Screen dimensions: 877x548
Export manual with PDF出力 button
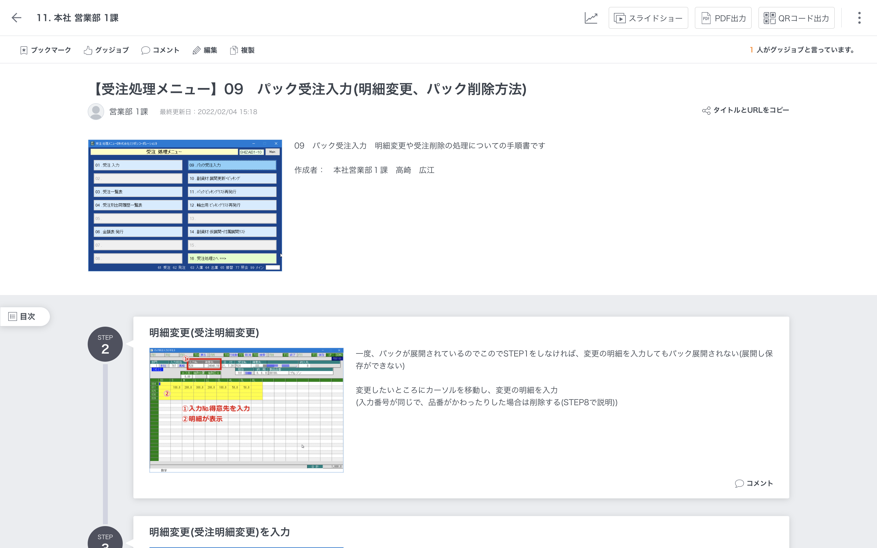tap(723, 18)
